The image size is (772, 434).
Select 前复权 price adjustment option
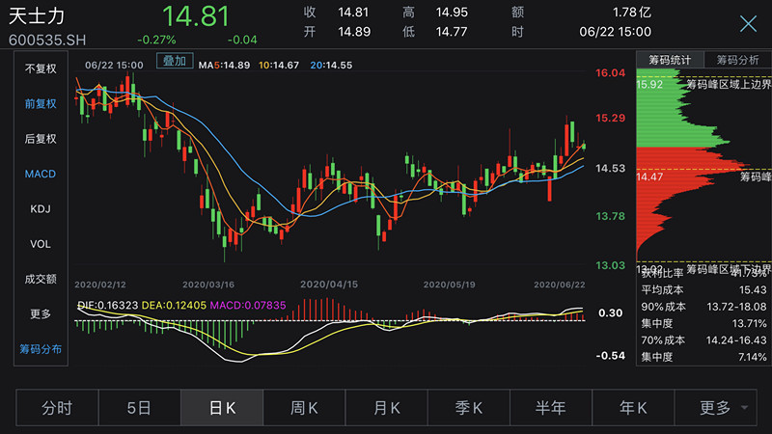(x=41, y=103)
